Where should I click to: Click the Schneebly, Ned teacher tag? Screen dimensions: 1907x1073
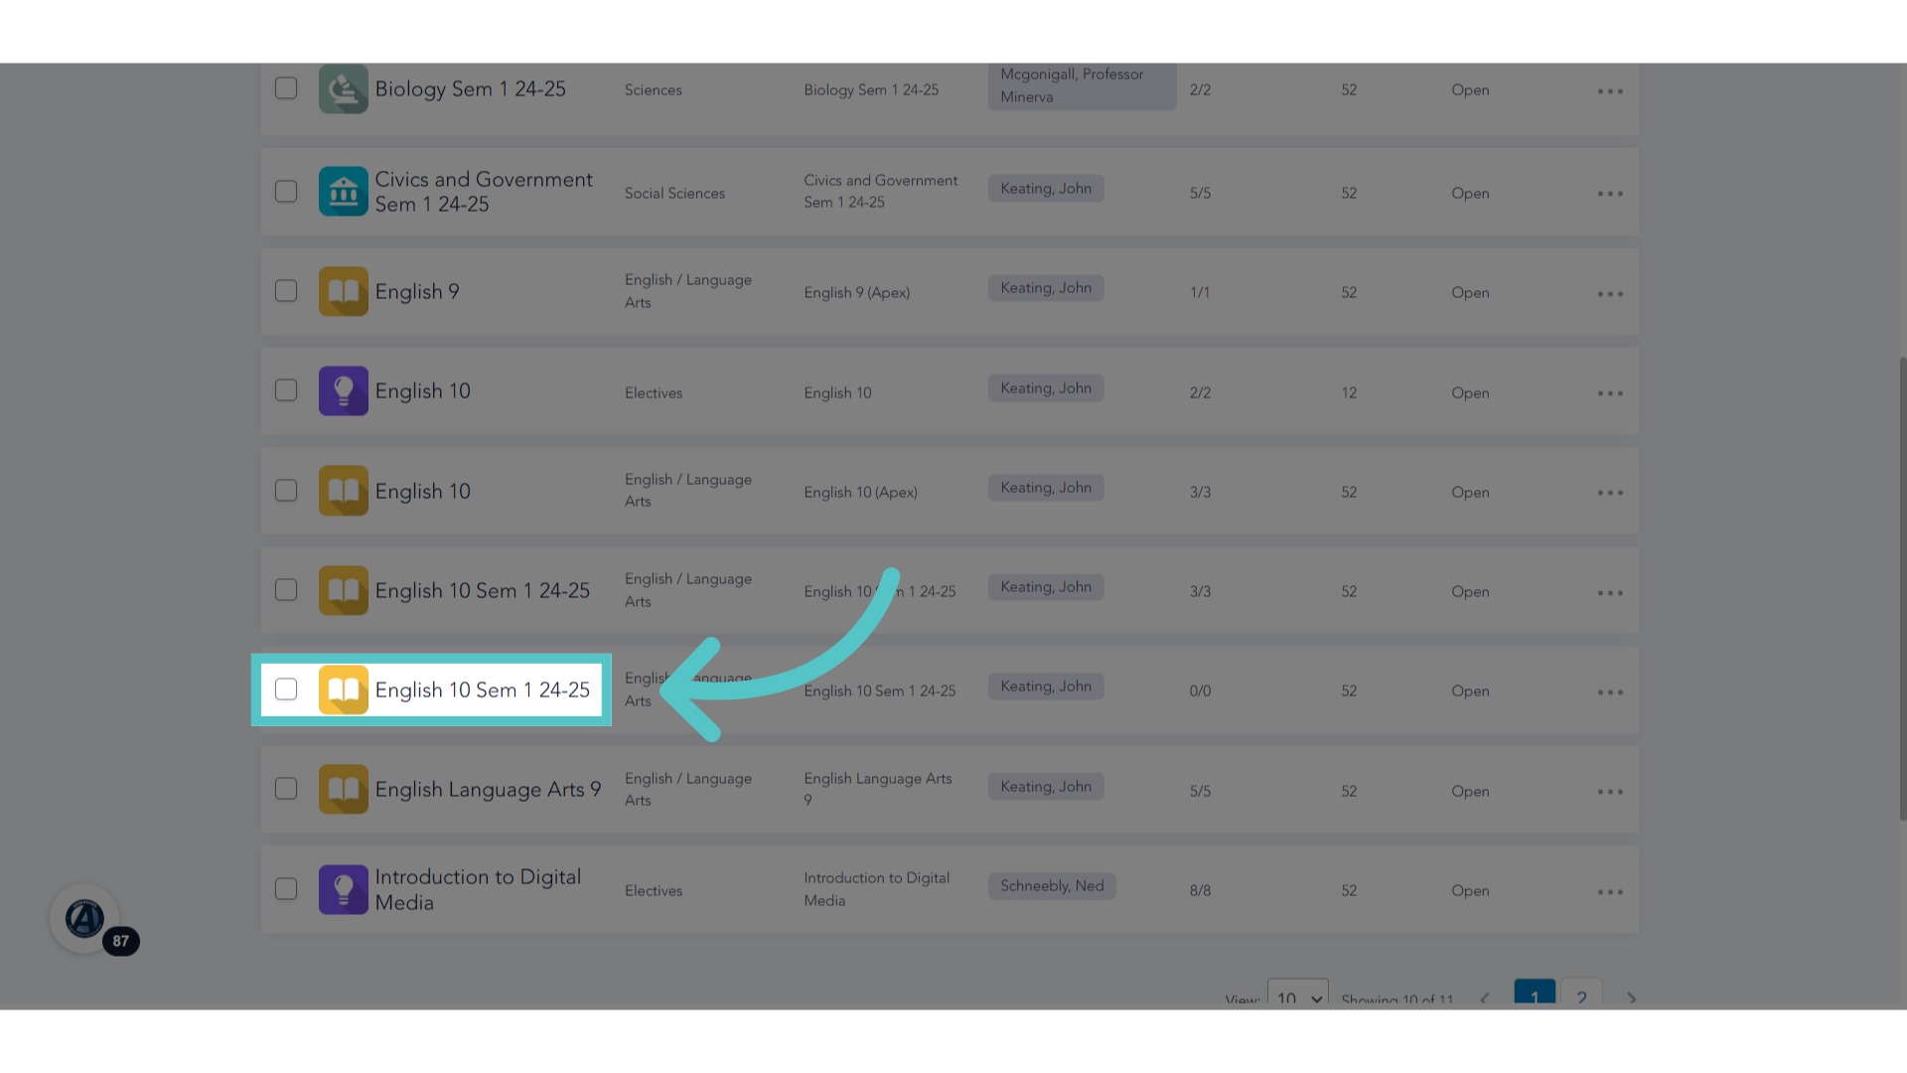pos(1052,886)
